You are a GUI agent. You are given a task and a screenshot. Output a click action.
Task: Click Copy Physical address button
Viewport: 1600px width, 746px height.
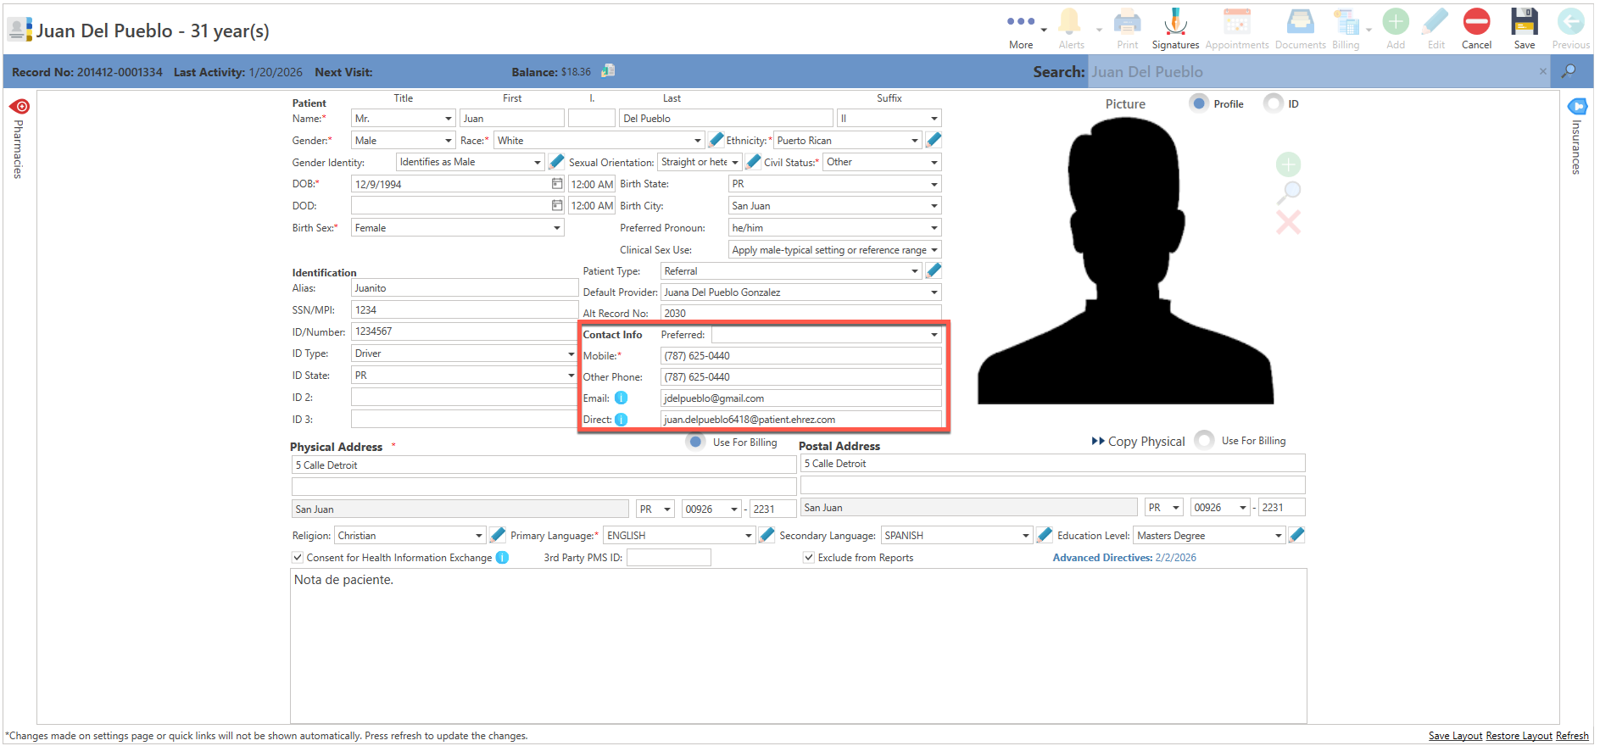[x=1138, y=441]
